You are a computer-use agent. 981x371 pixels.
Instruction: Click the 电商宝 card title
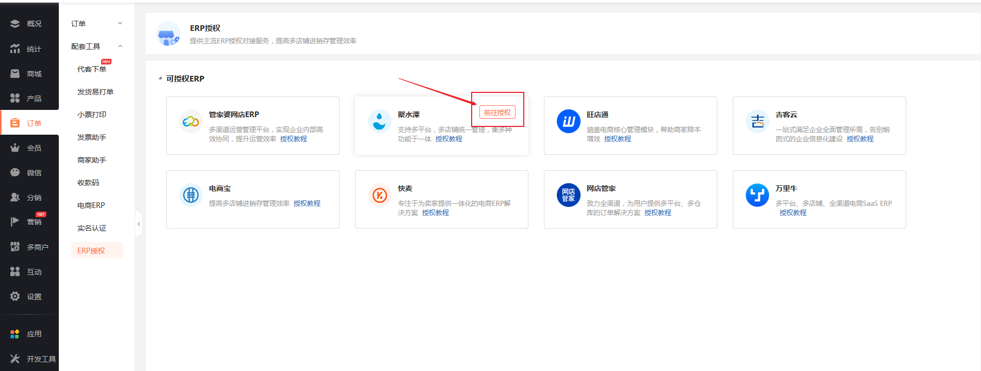point(220,188)
